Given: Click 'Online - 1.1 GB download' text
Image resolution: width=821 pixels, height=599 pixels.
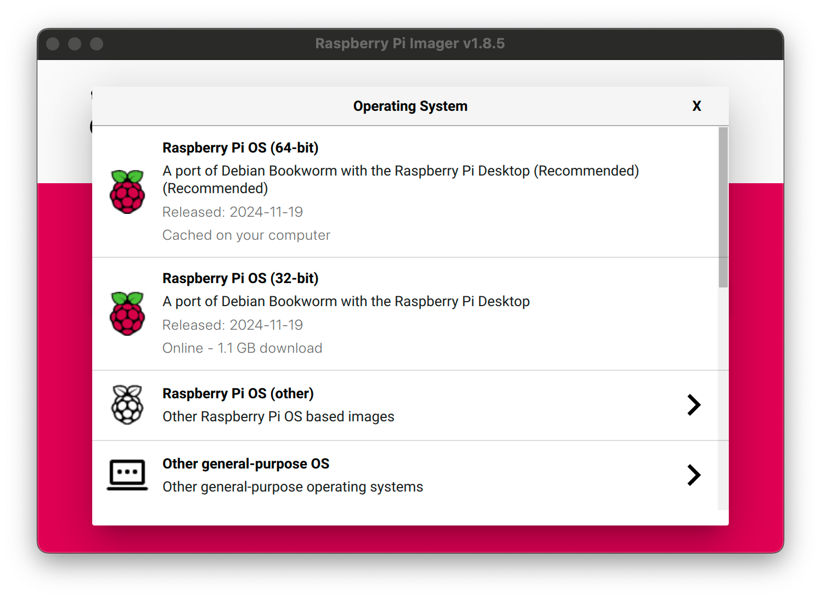Looking at the screenshot, I should pyautogui.click(x=243, y=348).
